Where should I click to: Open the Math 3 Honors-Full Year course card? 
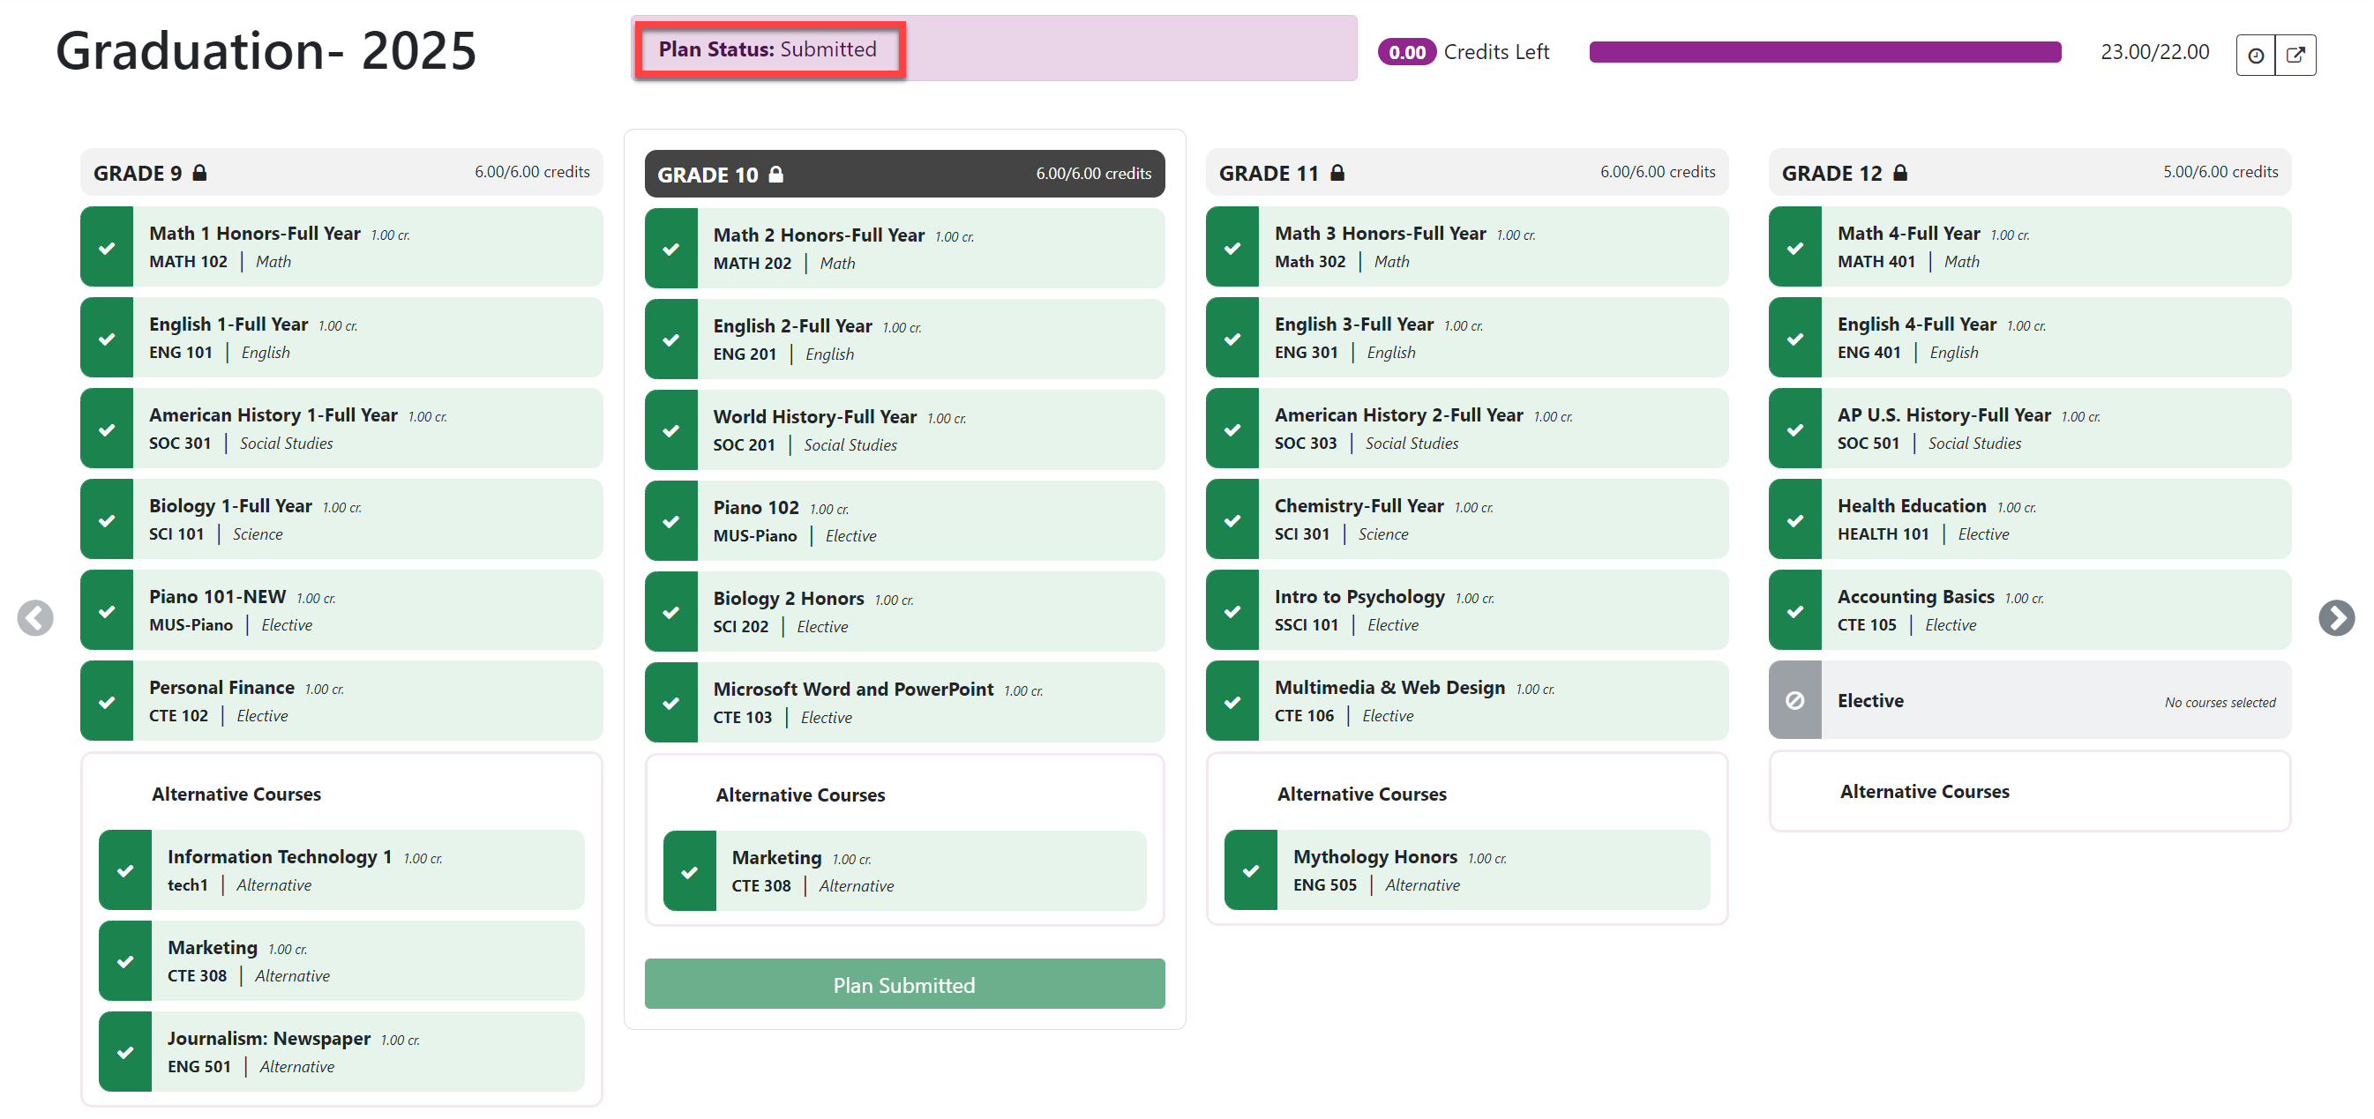click(x=1466, y=247)
